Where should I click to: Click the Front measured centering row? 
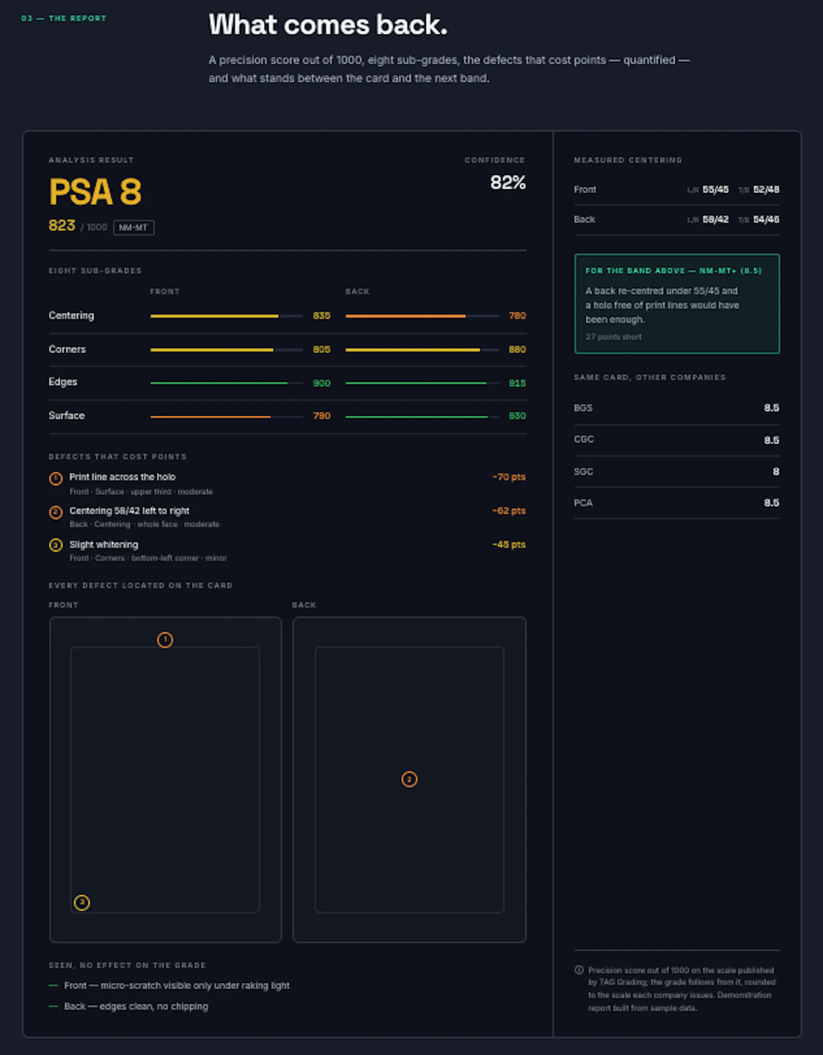676,189
